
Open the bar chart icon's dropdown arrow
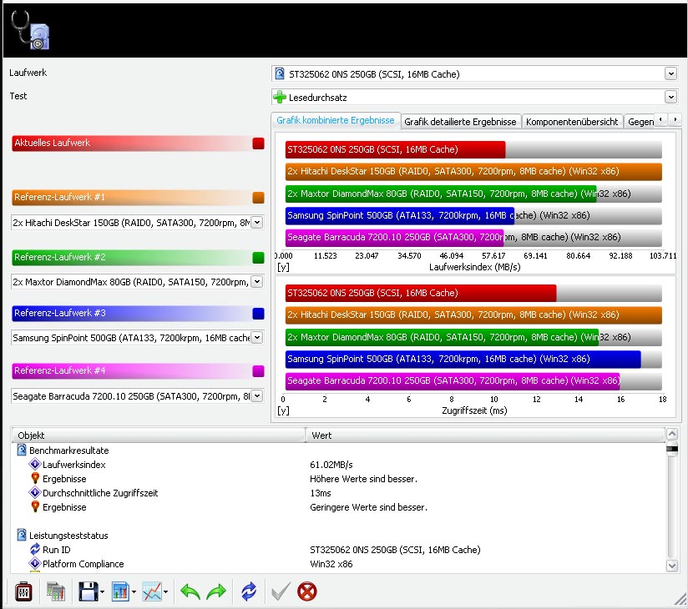[x=134, y=592]
